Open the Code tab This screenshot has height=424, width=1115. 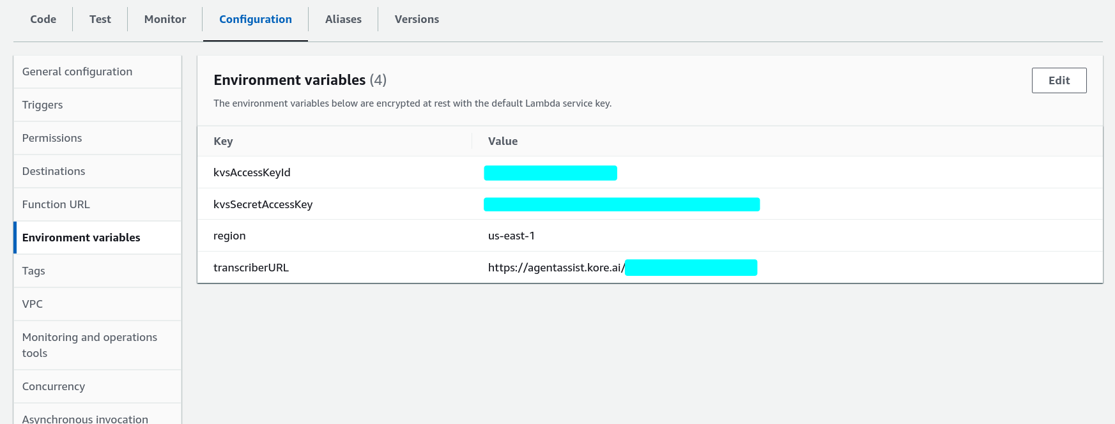[x=43, y=19]
